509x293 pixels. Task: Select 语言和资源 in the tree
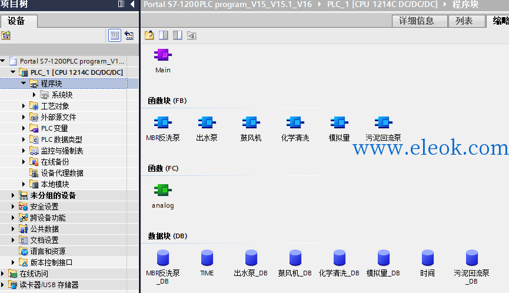tap(48, 251)
